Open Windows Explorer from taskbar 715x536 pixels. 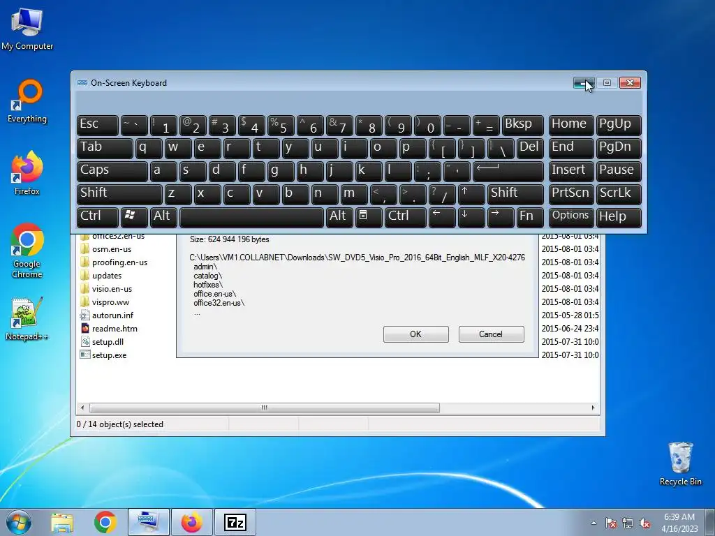click(62, 522)
